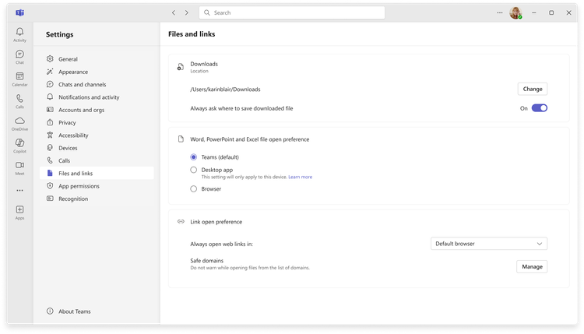
Task: Click the file open preference document icon
Action: [181, 139]
